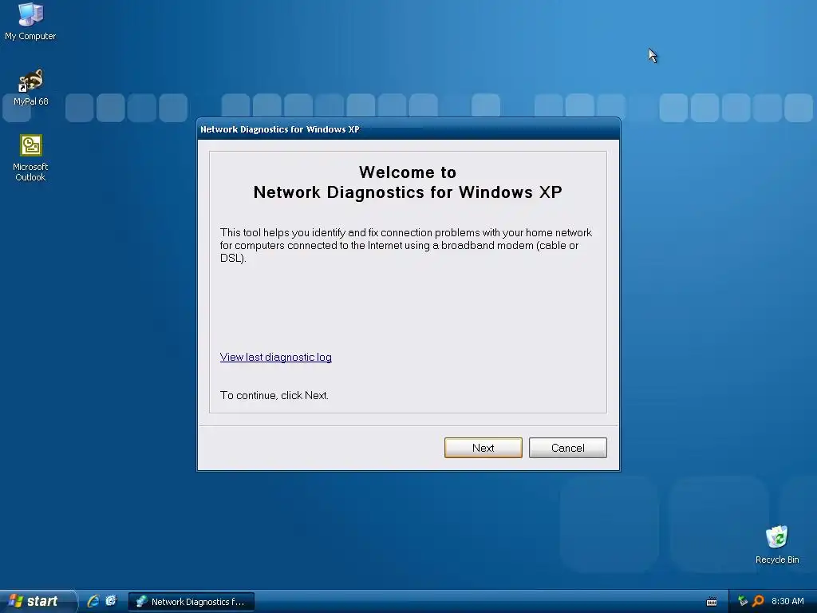Select the Microsoft Outlook desktop icon

pos(30,158)
